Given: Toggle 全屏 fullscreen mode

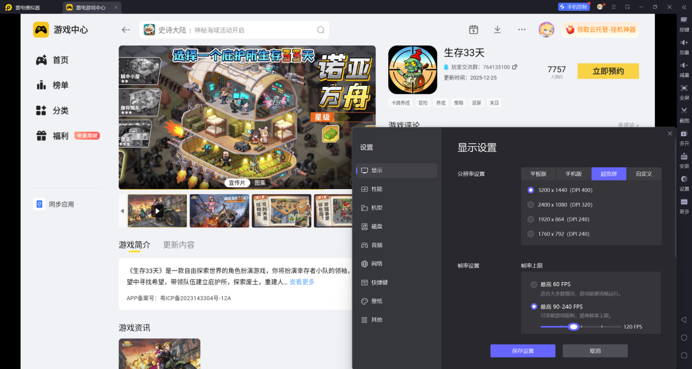Looking at the screenshot, I should click(x=684, y=92).
